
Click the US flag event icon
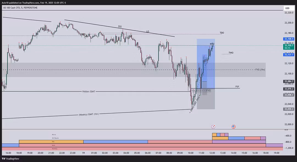click(x=233, y=127)
